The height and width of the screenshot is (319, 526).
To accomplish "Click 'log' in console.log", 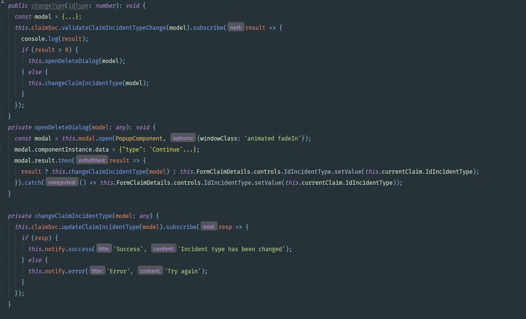I will point(53,39).
